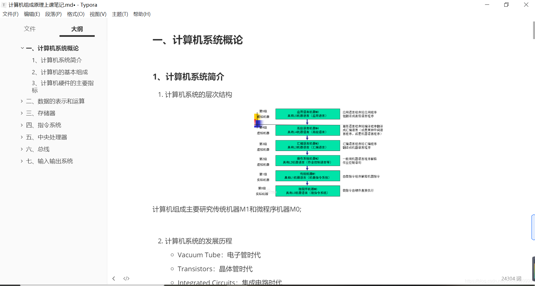Expand the 六、总线 outline section

[22, 149]
